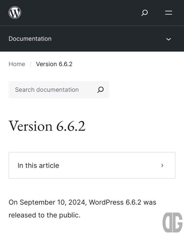Viewport: 184px width, 234px height.
Task: Click the Version 6.6.2 breadcrumb item
Action: (x=54, y=64)
